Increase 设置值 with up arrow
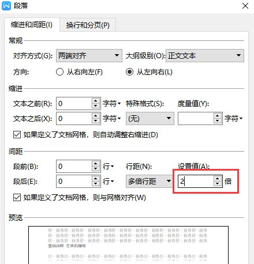 tap(218, 178)
